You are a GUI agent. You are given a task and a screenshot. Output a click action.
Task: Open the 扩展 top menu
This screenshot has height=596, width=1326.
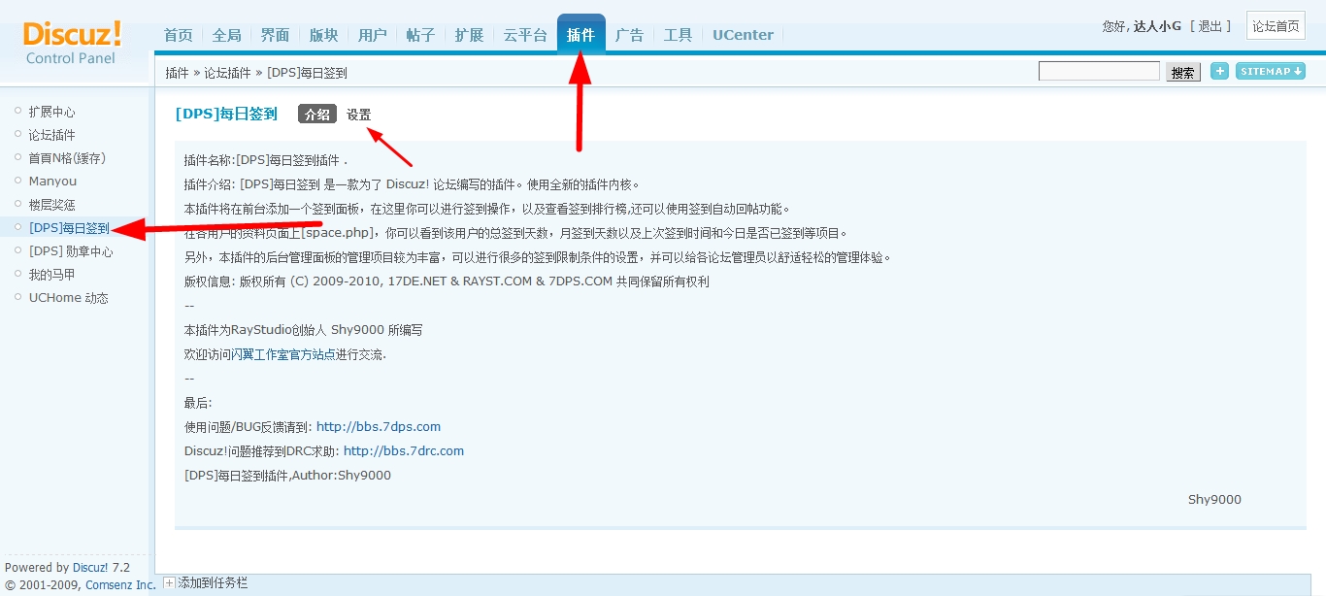pyautogui.click(x=470, y=35)
